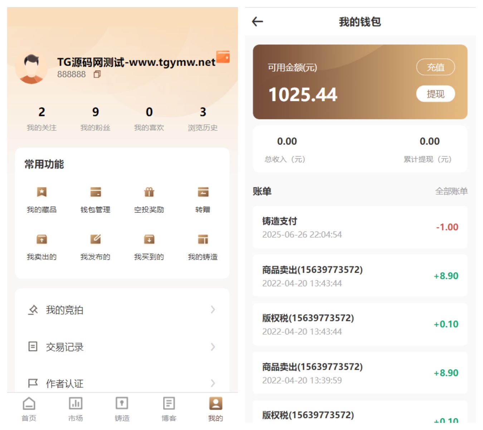Open 我发布的 published items
The width and height of the screenshot is (483, 430).
[95, 239]
